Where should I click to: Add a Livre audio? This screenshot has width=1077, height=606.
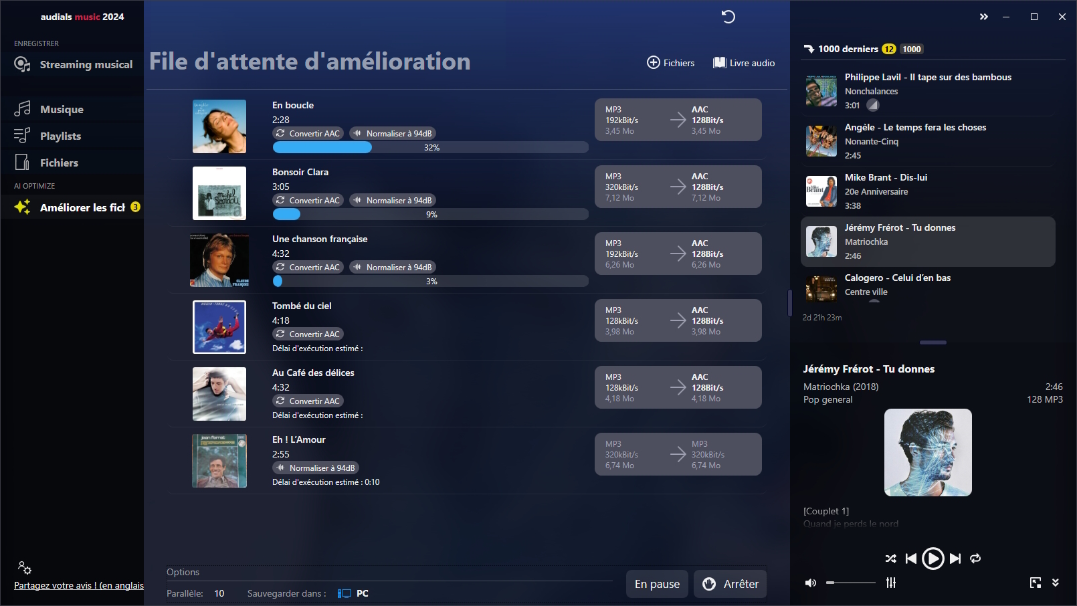pyautogui.click(x=744, y=63)
